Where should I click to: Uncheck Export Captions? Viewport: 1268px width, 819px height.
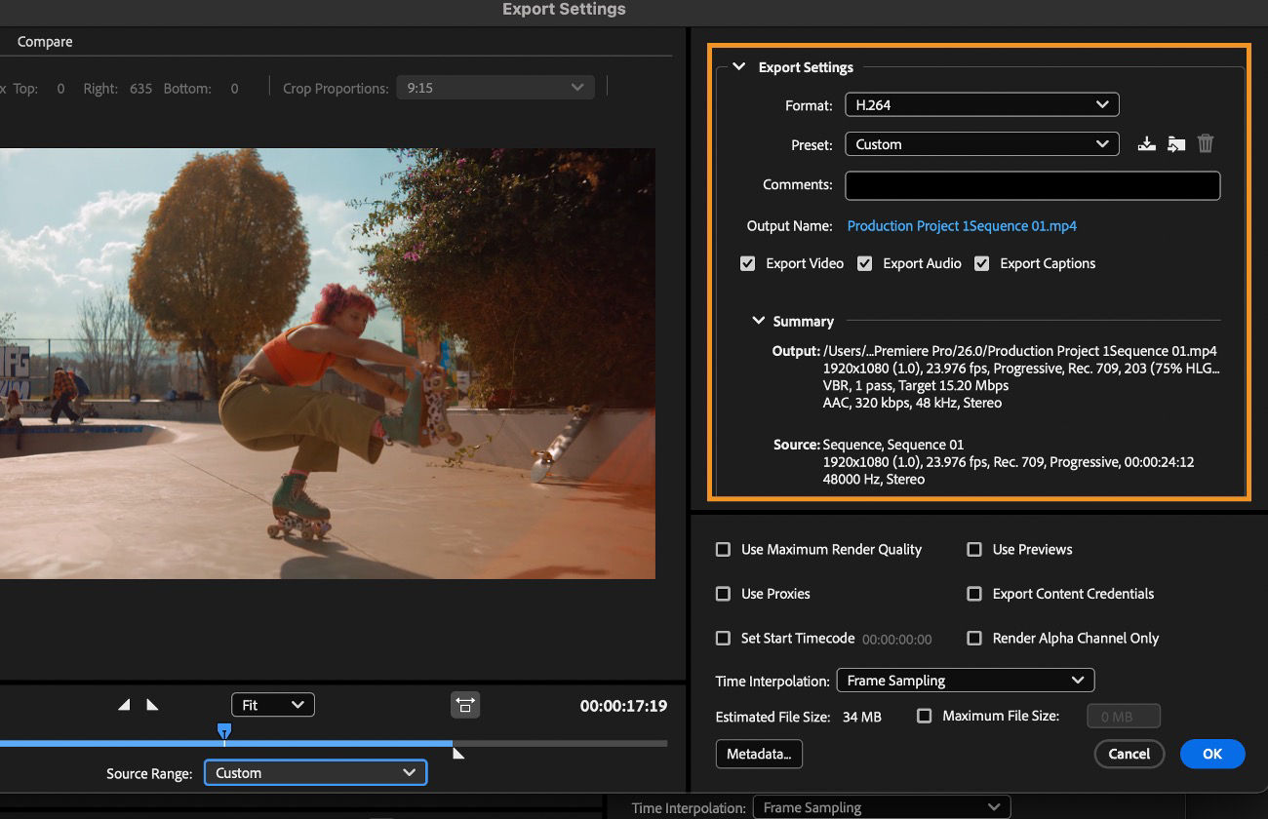click(981, 262)
